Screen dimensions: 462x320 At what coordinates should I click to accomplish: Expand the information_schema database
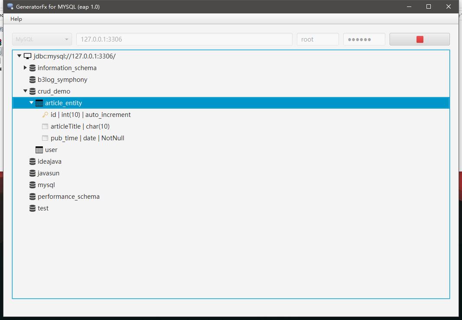click(x=25, y=68)
